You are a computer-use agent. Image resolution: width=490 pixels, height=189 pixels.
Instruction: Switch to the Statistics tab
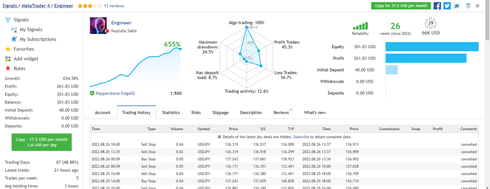pos(171,112)
